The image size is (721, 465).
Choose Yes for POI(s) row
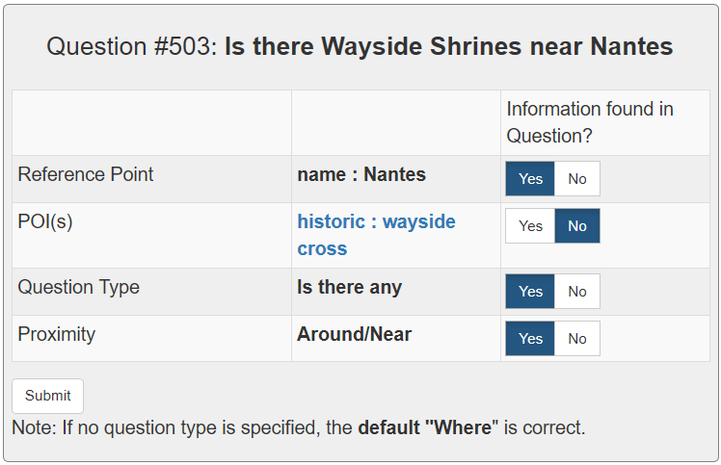[x=530, y=226]
